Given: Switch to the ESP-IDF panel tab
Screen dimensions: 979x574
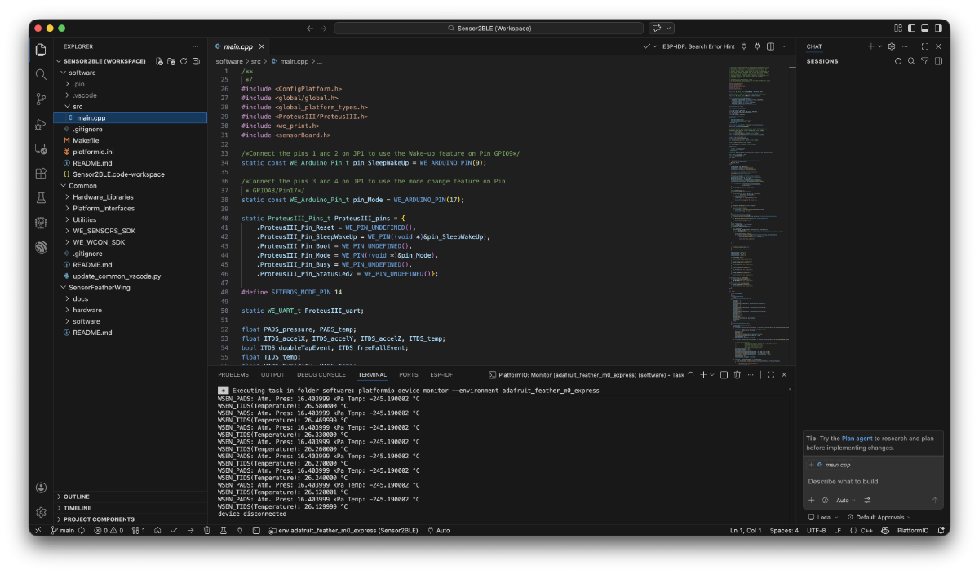Looking at the screenshot, I should 442,375.
